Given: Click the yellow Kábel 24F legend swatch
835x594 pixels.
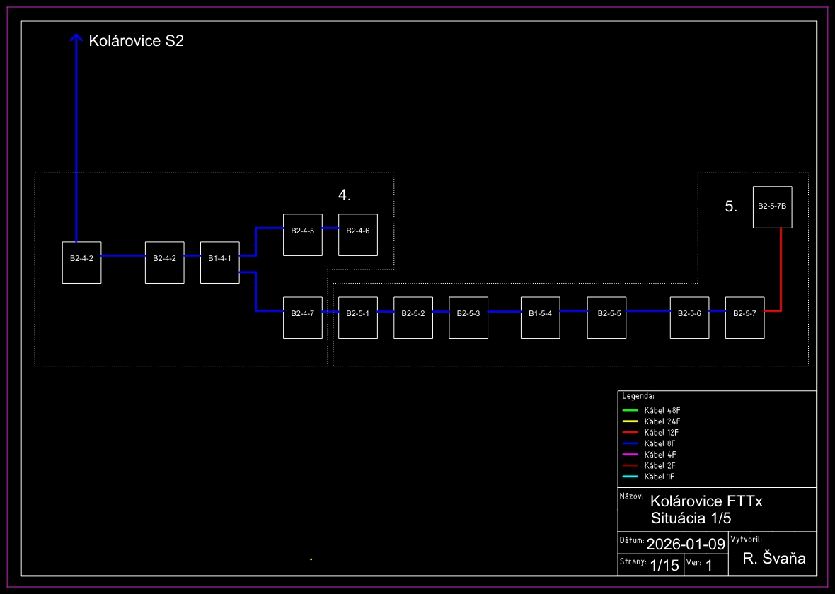Looking at the screenshot, I should pyautogui.click(x=630, y=421).
